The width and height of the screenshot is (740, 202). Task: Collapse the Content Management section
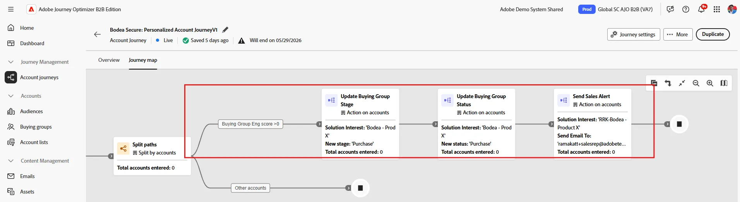click(x=11, y=161)
